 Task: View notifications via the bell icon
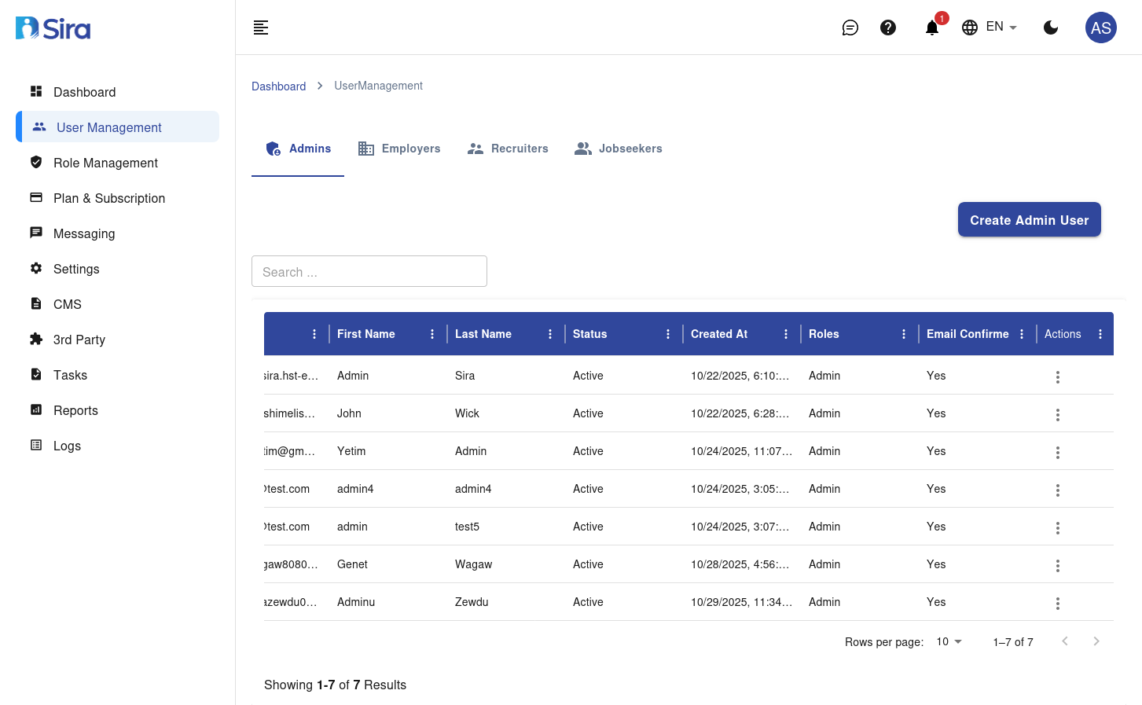click(x=931, y=27)
